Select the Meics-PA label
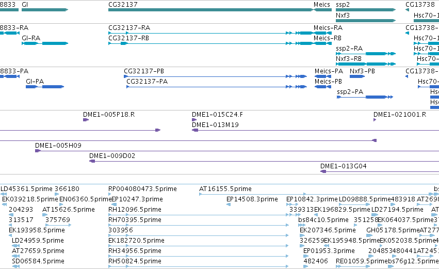This screenshot has width=439, height=269. click(329, 71)
